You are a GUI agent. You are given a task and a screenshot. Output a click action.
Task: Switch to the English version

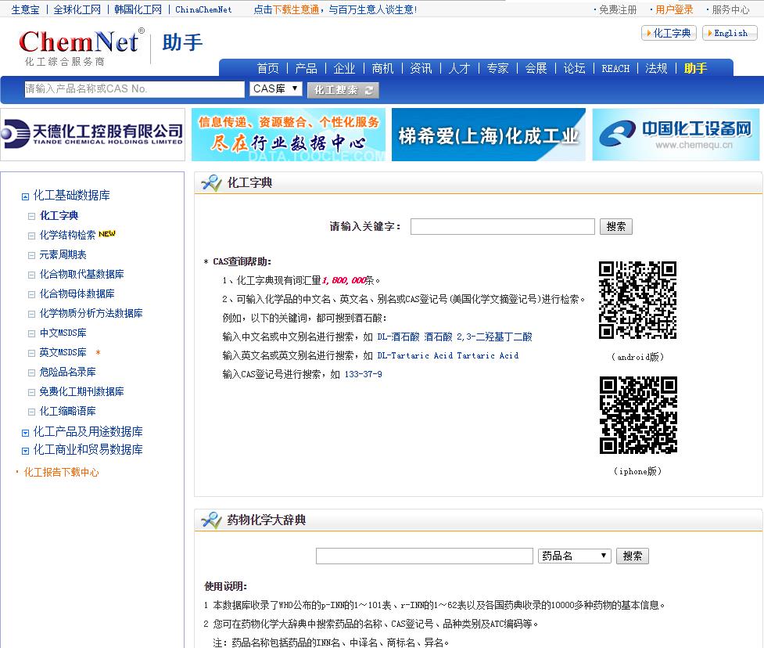pyautogui.click(x=730, y=33)
